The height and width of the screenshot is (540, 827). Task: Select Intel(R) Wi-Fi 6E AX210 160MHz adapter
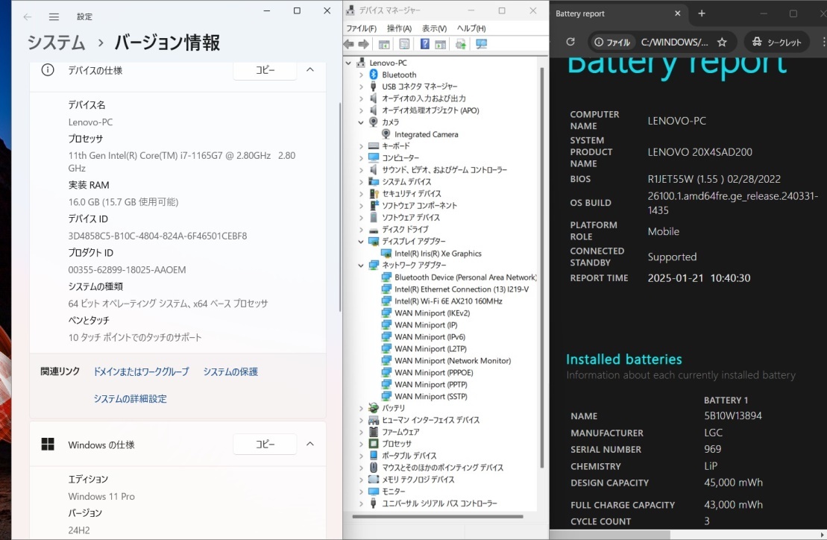click(448, 301)
